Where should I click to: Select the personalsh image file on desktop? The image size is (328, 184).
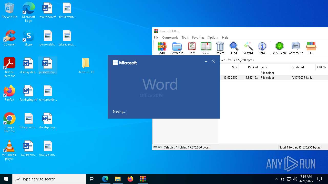coord(48,38)
